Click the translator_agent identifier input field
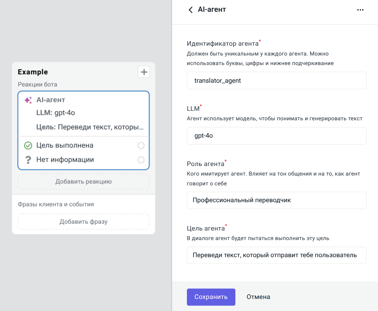Viewport: 378px width, 311px height. pyautogui.click(x=276, y=80)
